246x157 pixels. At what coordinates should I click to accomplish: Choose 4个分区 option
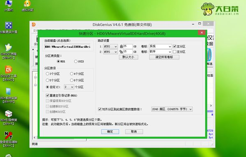coord(77,74)
